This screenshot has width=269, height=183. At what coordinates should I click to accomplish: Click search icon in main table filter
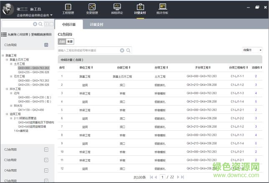129,50
